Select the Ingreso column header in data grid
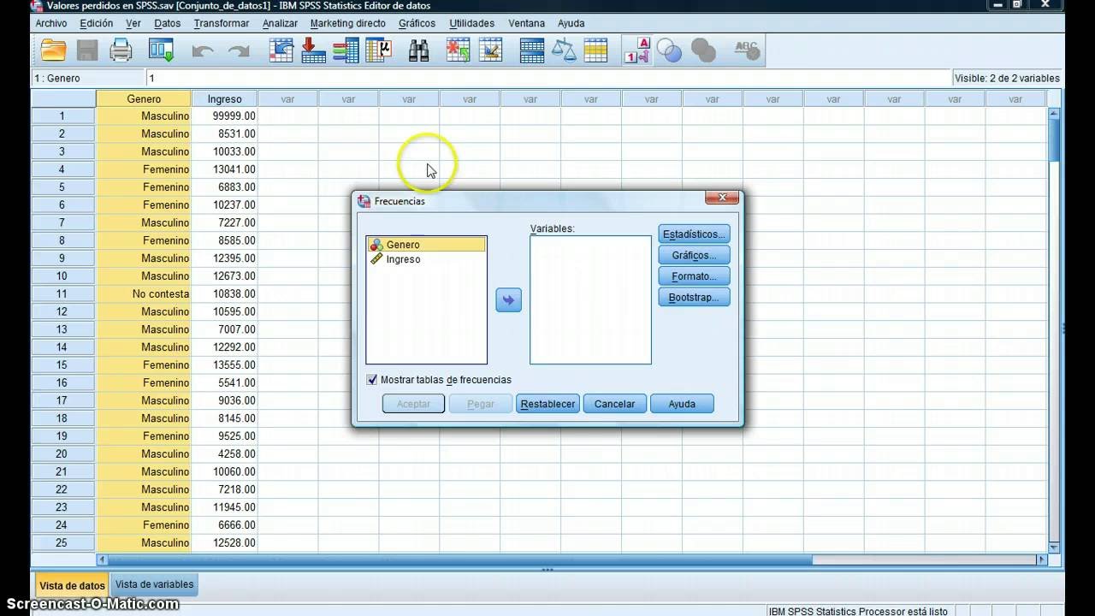 point(225,99)
